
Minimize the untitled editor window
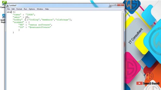pos(111,5)
